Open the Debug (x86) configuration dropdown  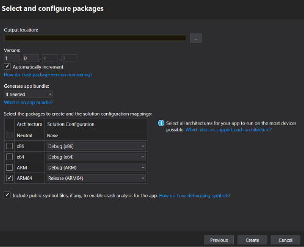(x=96, y=146)
